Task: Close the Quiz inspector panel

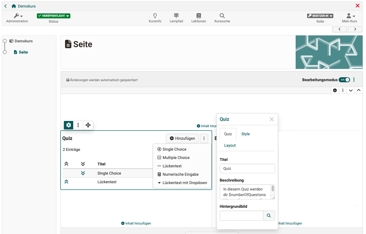Action: [272, 119]
